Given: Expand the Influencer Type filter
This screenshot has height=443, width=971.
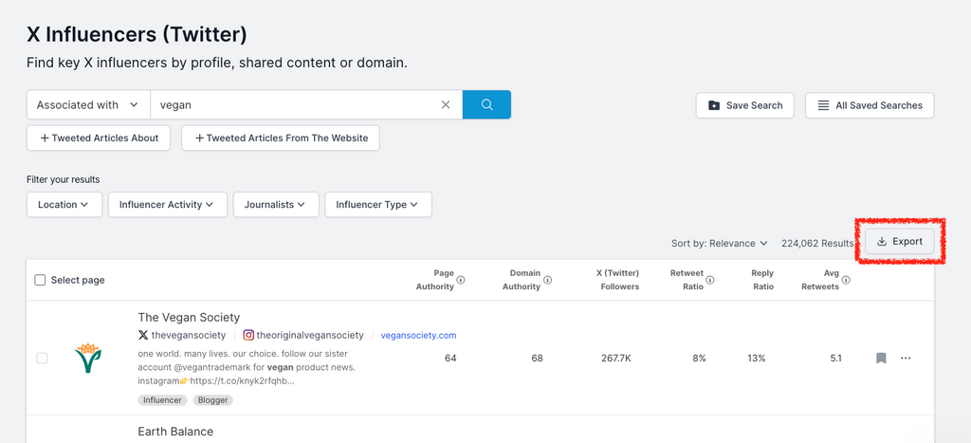Looking at the screenshot, I should point(377,205).
